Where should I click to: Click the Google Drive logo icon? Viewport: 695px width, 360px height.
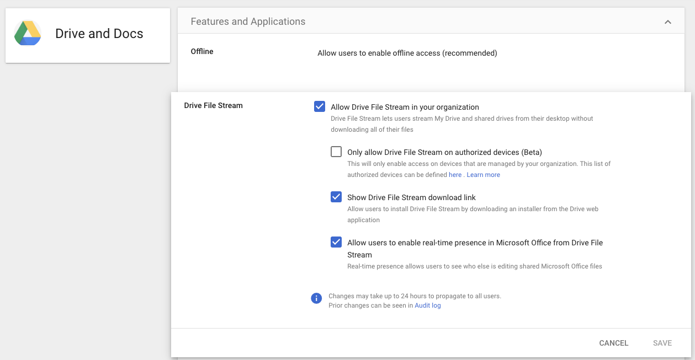click(28, 34)
